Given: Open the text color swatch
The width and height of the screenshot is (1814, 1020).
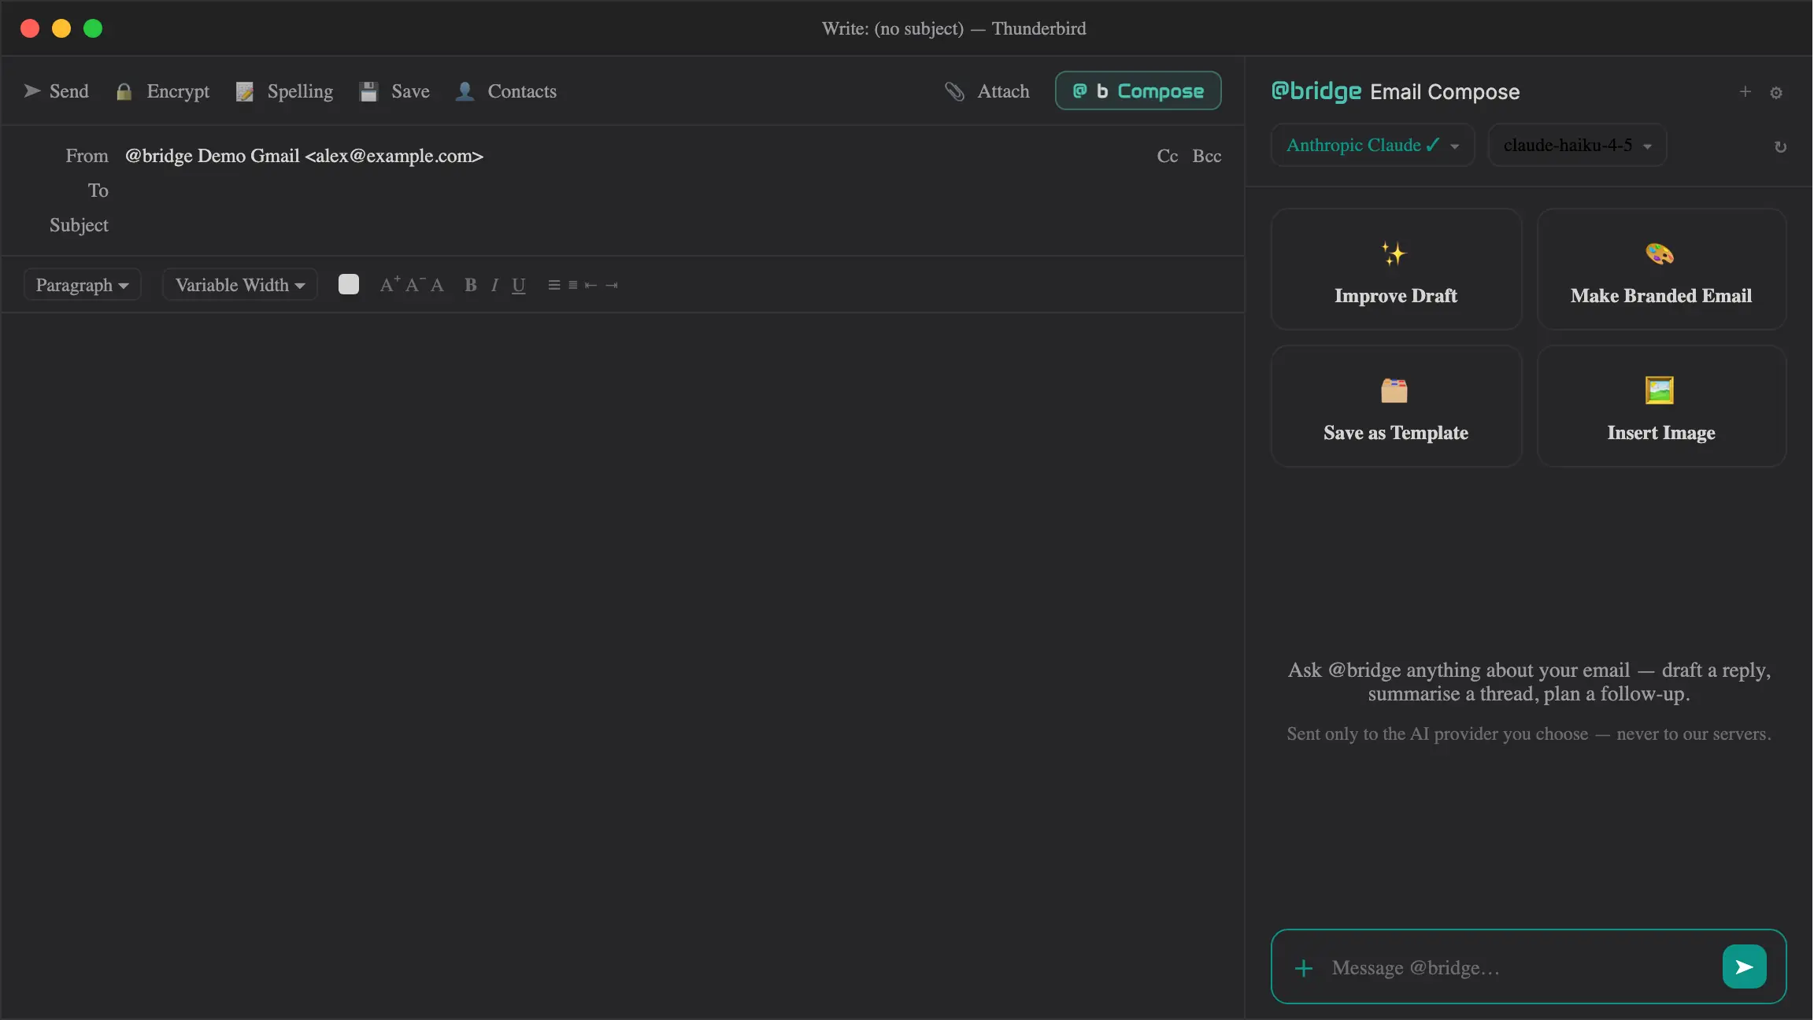Looking at the screenshot, I should pos(348,284).
